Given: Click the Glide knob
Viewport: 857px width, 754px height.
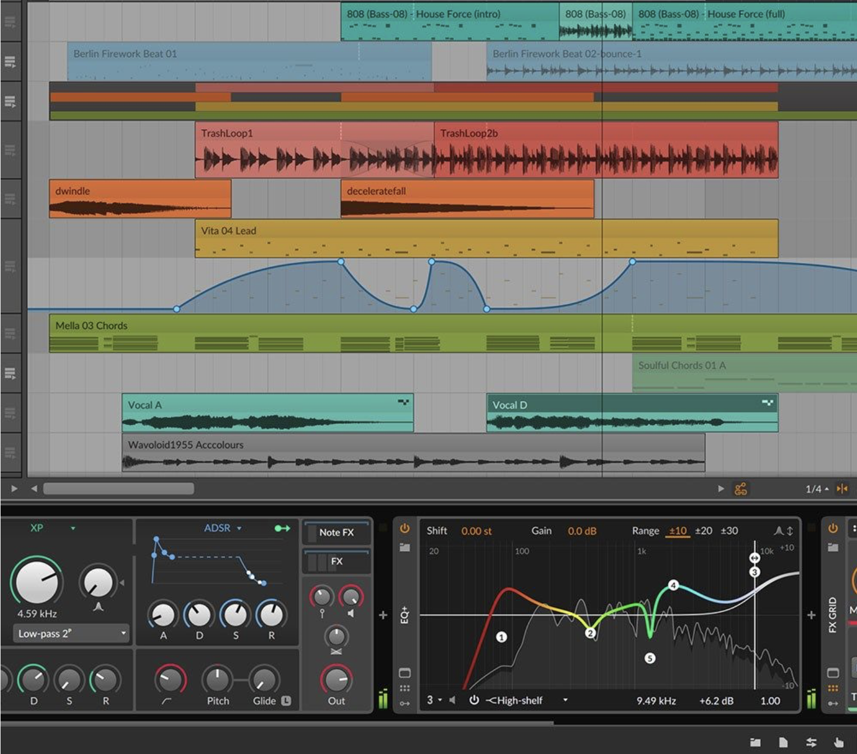Looking at the screenshot, I should (264, 680).
